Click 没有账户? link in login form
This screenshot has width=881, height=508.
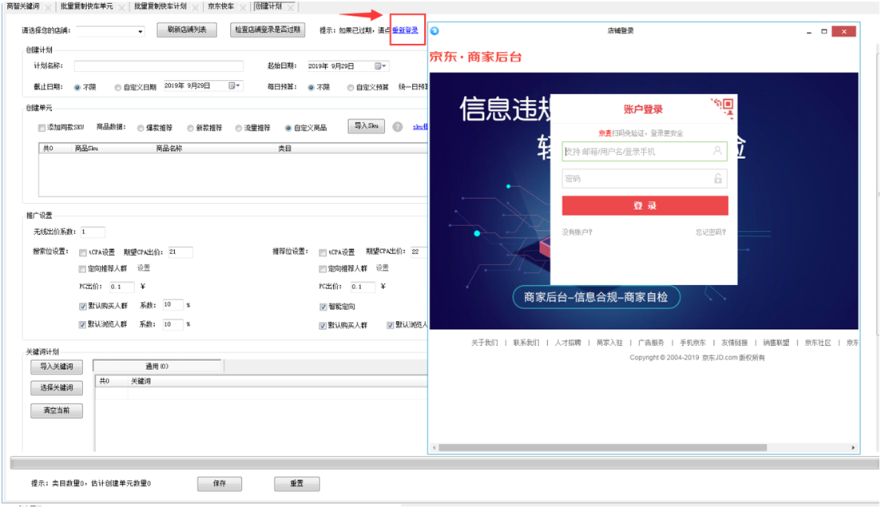pyautogui.click(x=577, y=232)
